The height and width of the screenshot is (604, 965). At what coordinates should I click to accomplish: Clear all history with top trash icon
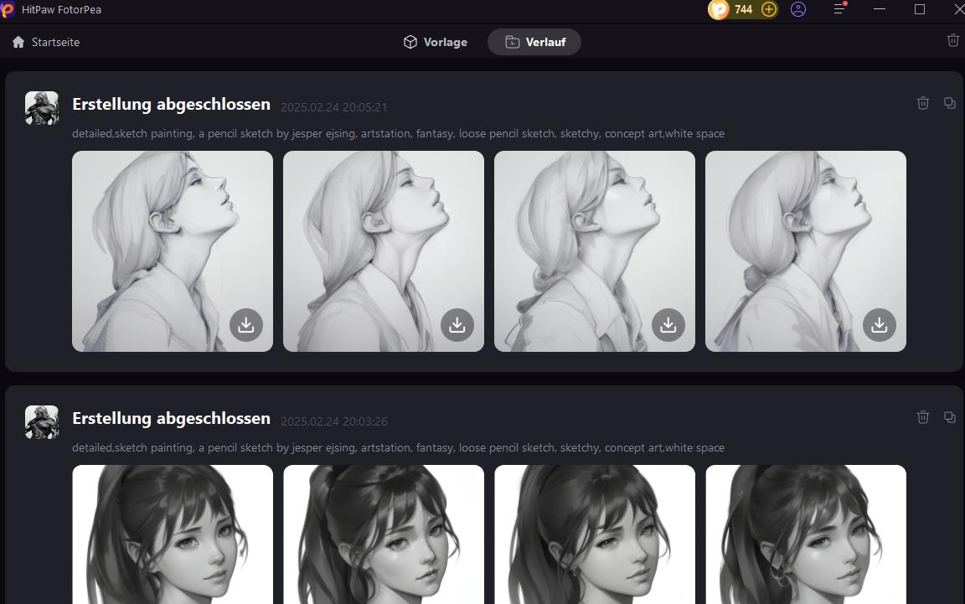click(x=953, y=40)
